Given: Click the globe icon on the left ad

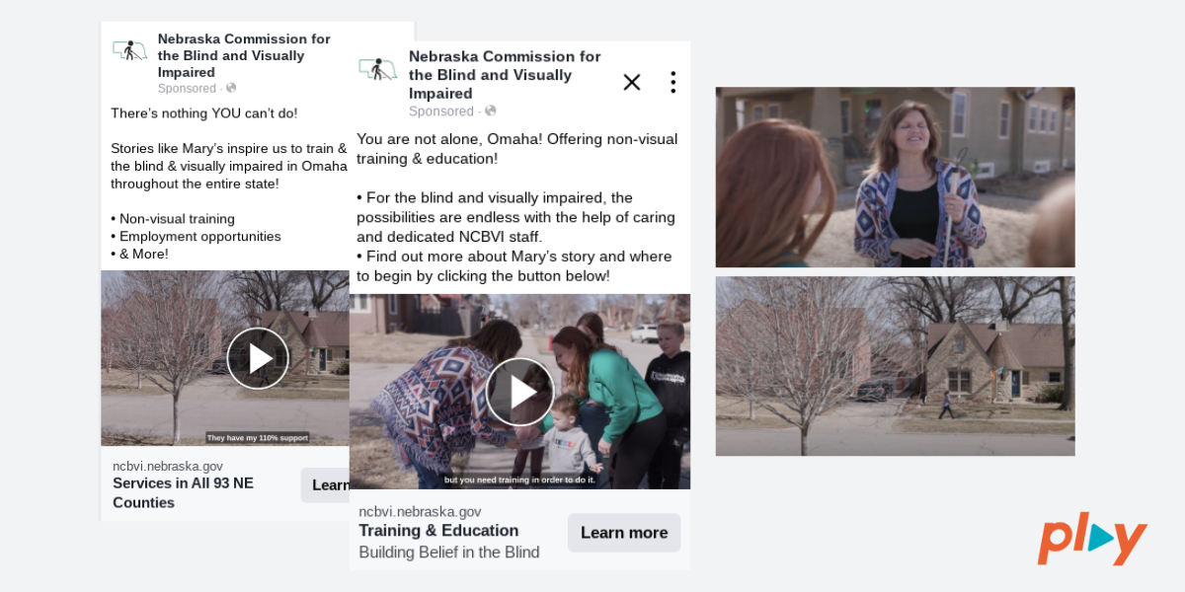Looking at the screenshot, I should point(231,88).
